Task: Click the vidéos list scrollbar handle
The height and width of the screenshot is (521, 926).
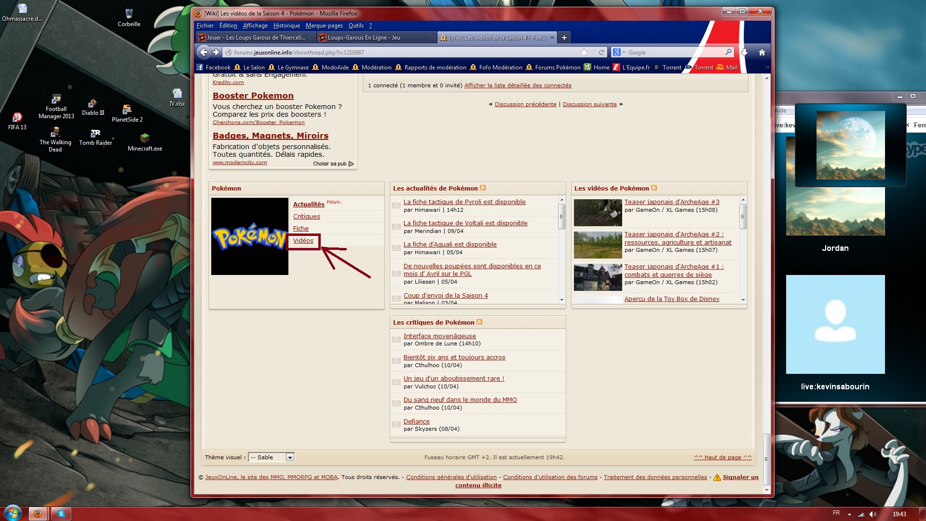Action: pyautogui.click(x=743, y=216)
